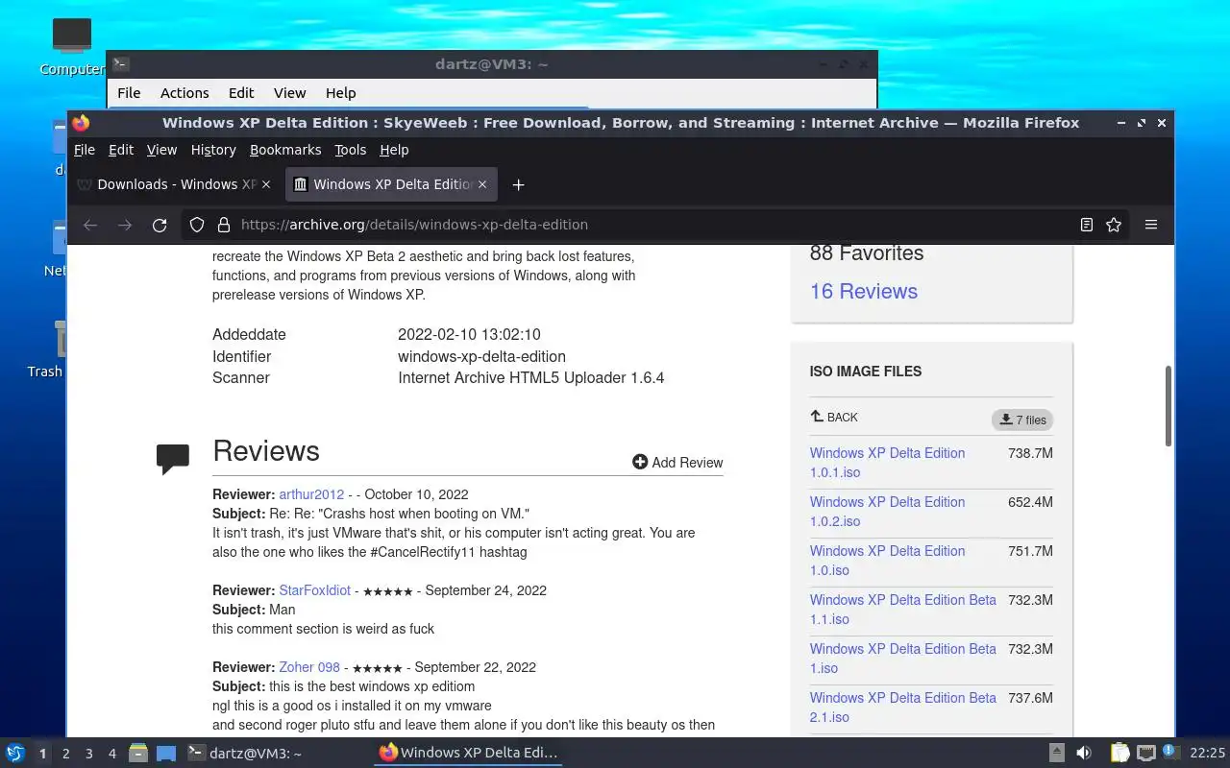Click the reviews speech bubble icon
This screenshot has width=1230, height=768.
(173, 459)
